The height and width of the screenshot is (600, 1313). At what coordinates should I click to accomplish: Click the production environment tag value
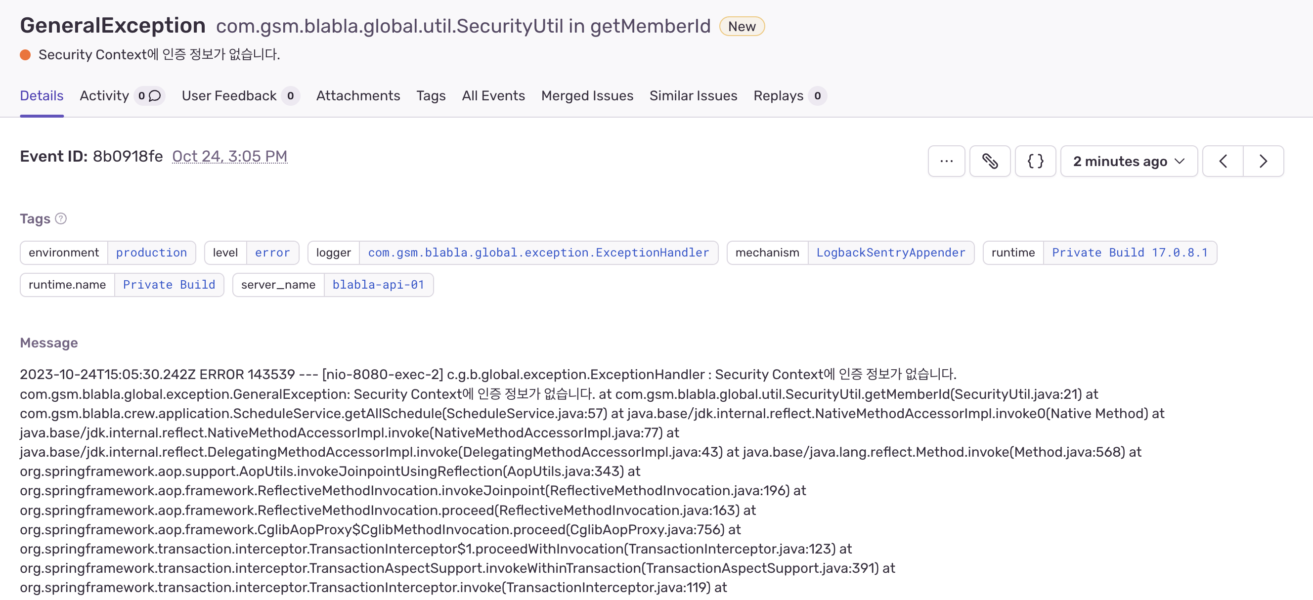click(151, 253)
